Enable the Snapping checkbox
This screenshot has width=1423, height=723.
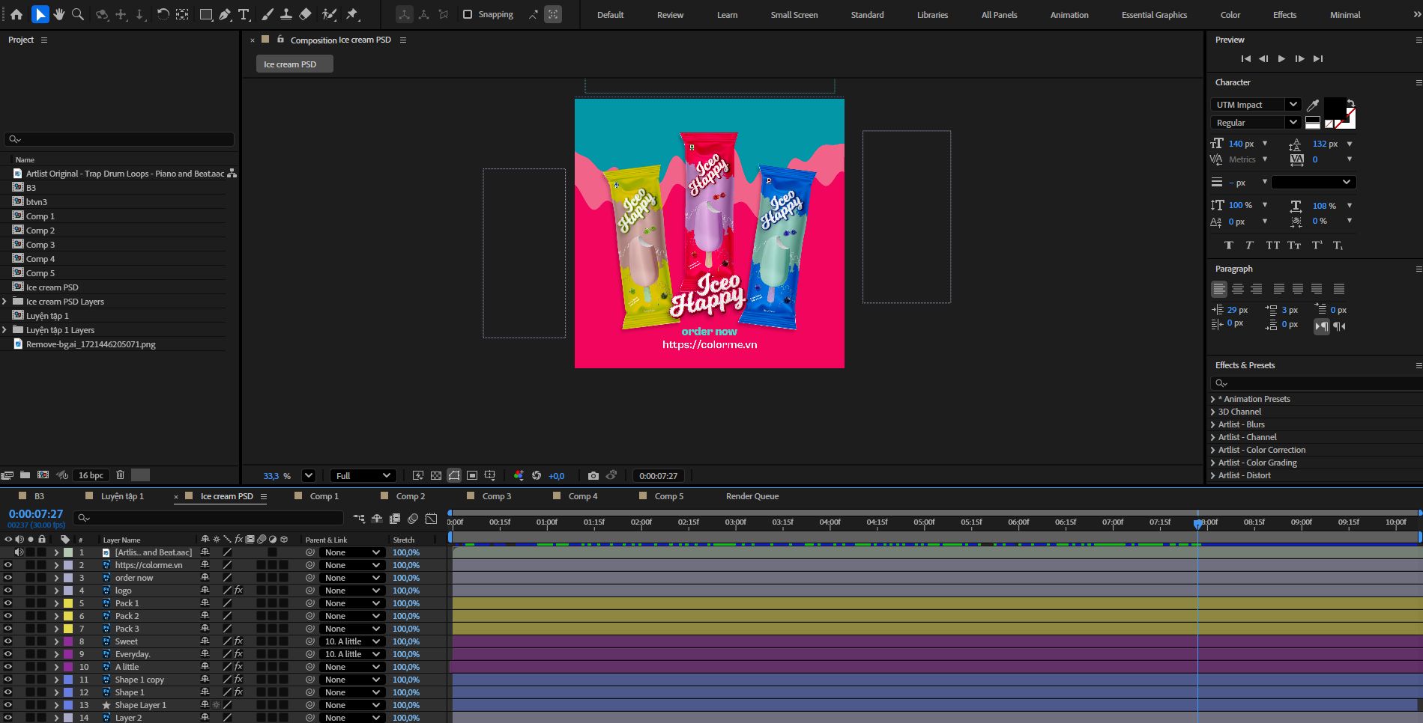click(468, 14)
